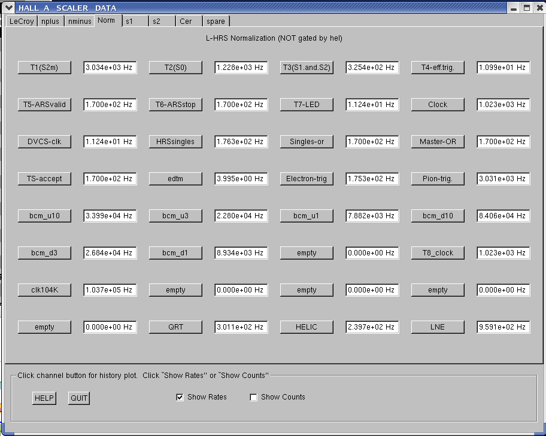Click the bcm_u3 channel button

175,216
